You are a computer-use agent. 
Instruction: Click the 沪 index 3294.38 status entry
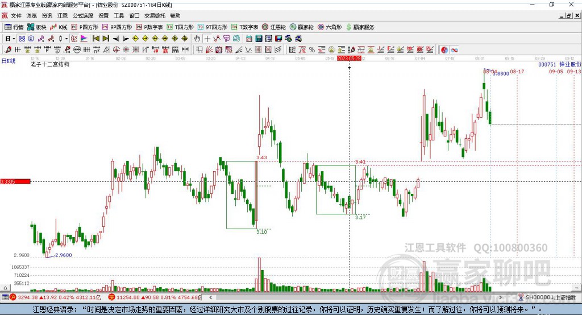coord(55,297)
